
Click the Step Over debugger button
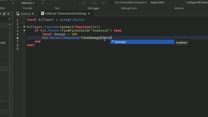(94, 3)
